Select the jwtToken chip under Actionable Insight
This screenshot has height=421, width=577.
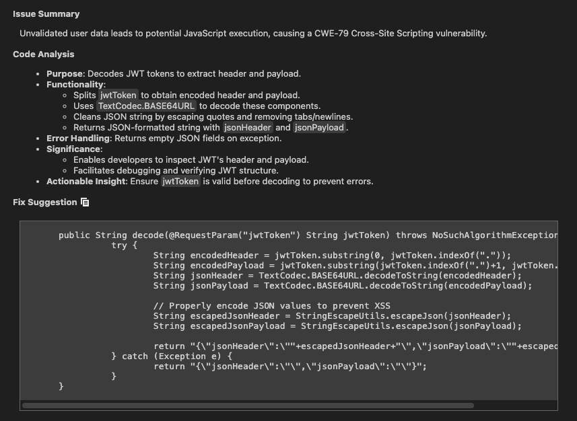[180, 181]
